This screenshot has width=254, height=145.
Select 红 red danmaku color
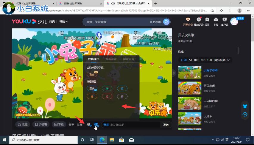[x=107, y=96]
